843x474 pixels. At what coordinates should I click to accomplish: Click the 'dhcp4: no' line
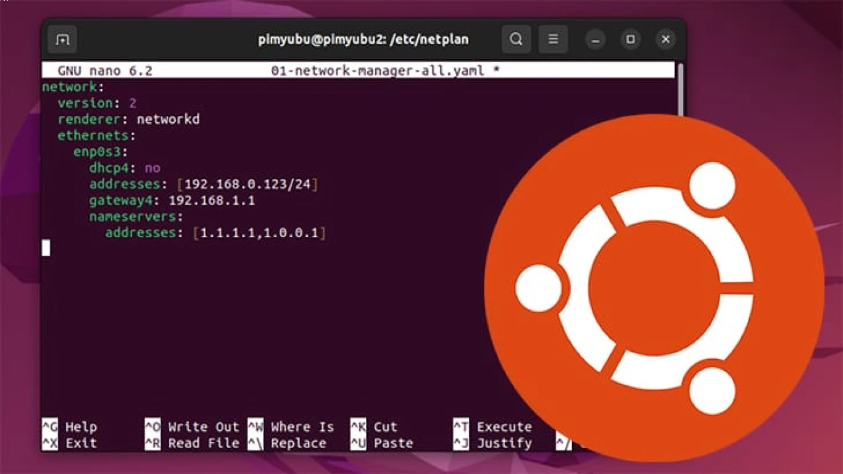tap(125, 168)
